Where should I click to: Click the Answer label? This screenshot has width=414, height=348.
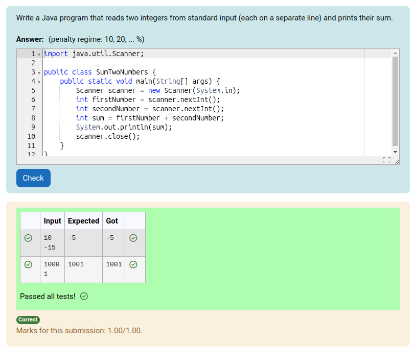pyautogui.click(x=30, y=39)
